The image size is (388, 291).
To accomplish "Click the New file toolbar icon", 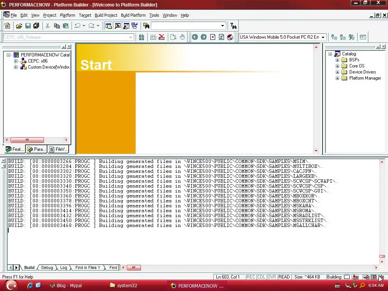I will coord(7,25).
